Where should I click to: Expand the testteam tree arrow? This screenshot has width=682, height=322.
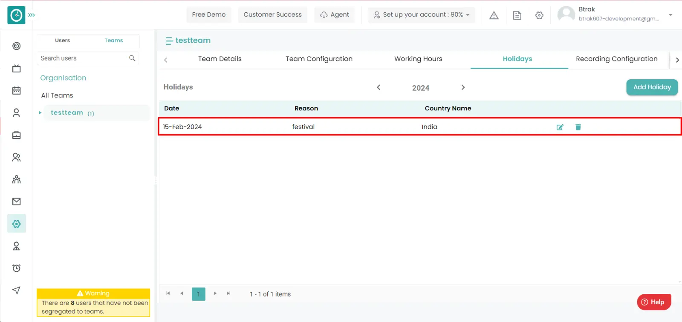[x=40, y=113]
